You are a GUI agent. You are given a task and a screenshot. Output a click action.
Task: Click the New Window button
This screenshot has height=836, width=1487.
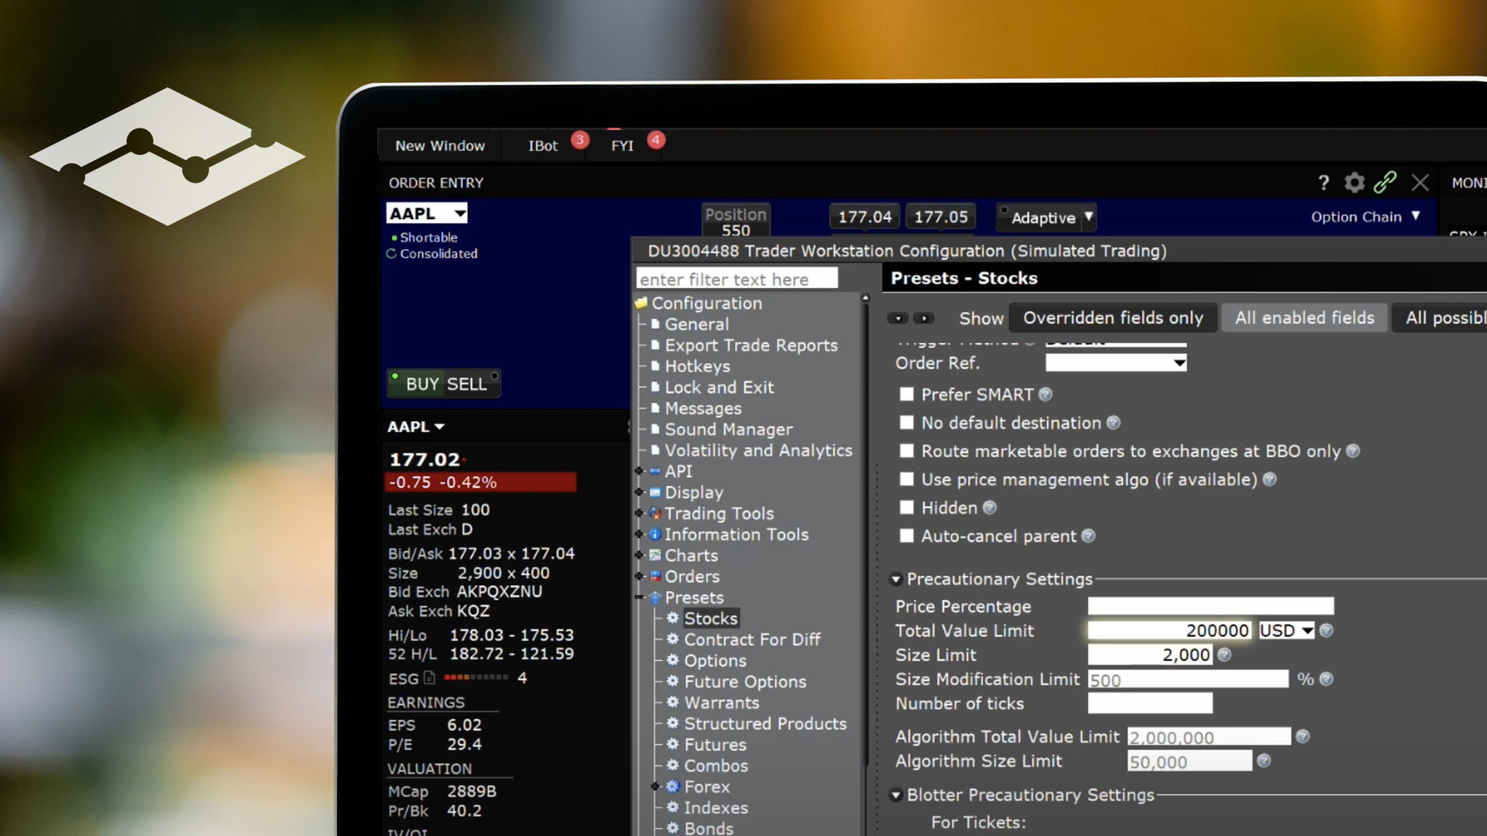[x=440, y=146]
